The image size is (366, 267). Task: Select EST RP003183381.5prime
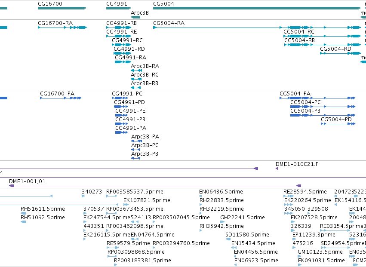click(142, 261)
